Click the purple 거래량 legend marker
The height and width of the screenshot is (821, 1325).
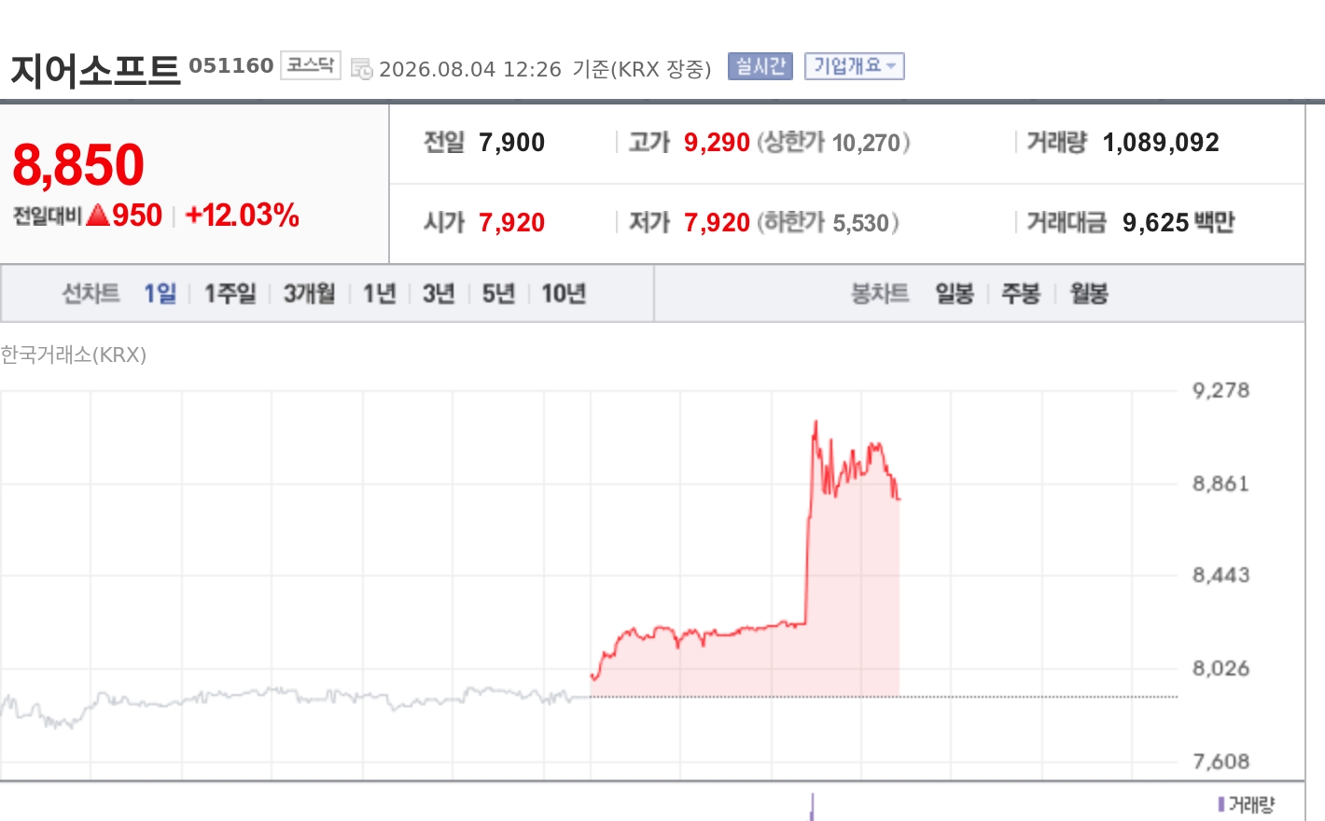[1221, 804]
